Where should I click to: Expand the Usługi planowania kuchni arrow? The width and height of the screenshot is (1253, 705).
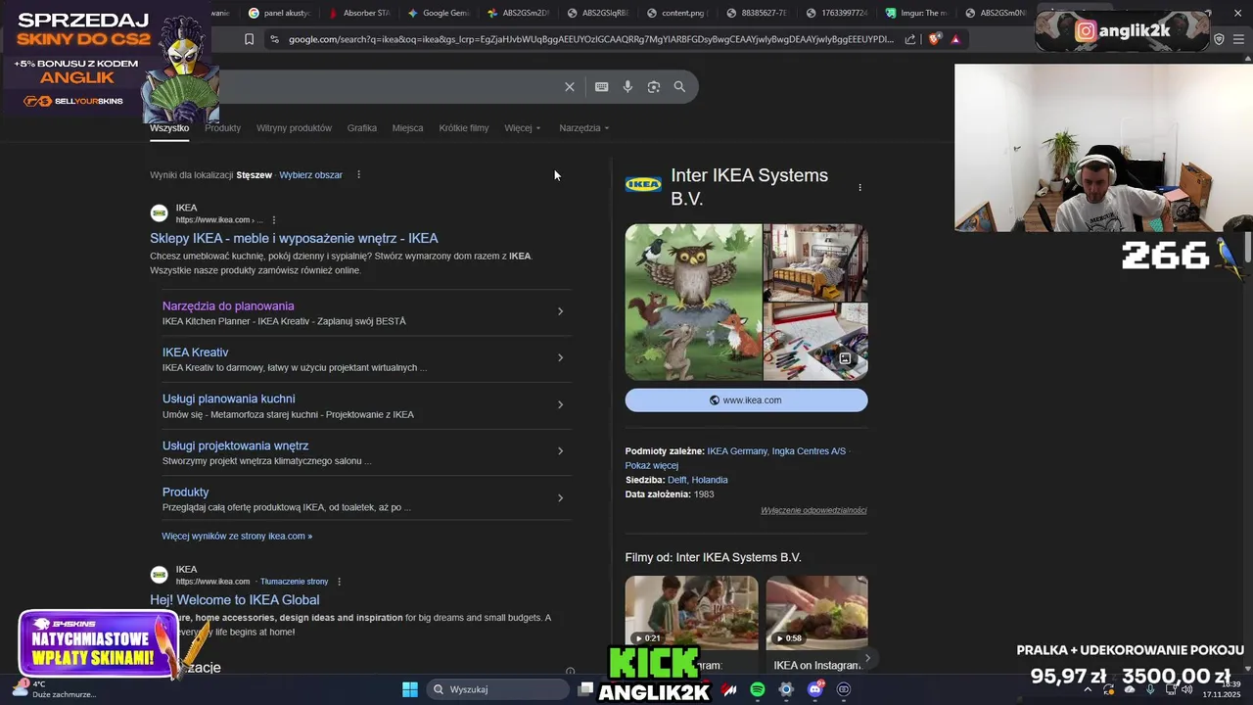(x=560, y=404)
